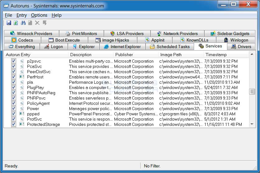260x173 pixels.
Task: Switch to the Everything tab
Action: point(22,47)
